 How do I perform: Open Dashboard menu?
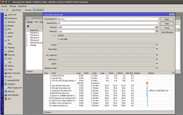23,6
